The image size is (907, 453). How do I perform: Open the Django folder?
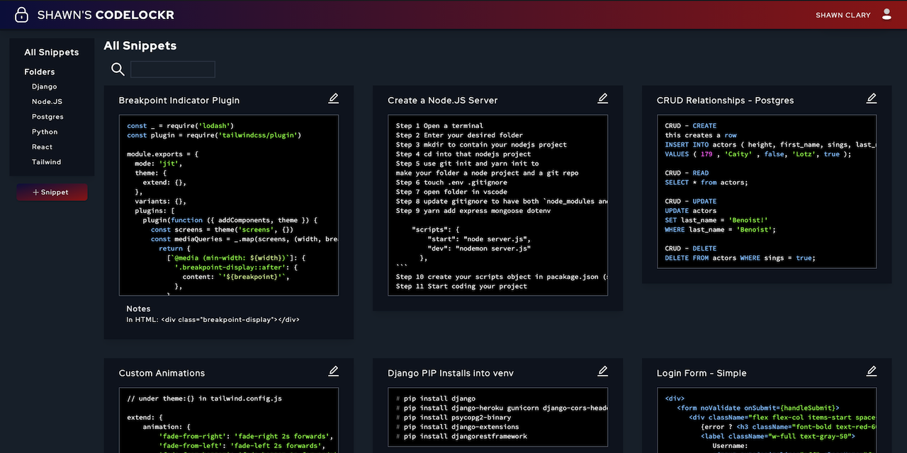pos(44,87)
